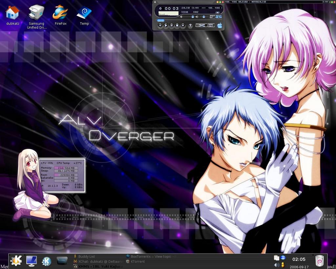Click the XMMS song position seek bar

point(189,20)
